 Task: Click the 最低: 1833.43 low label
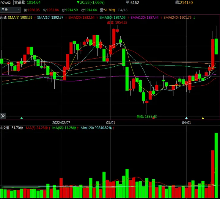pos(147,117)
